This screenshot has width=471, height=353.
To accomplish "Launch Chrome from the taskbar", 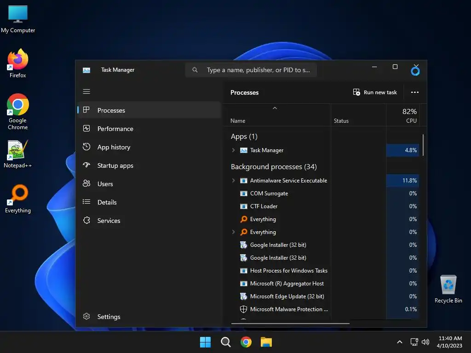I will click(246, 342).
